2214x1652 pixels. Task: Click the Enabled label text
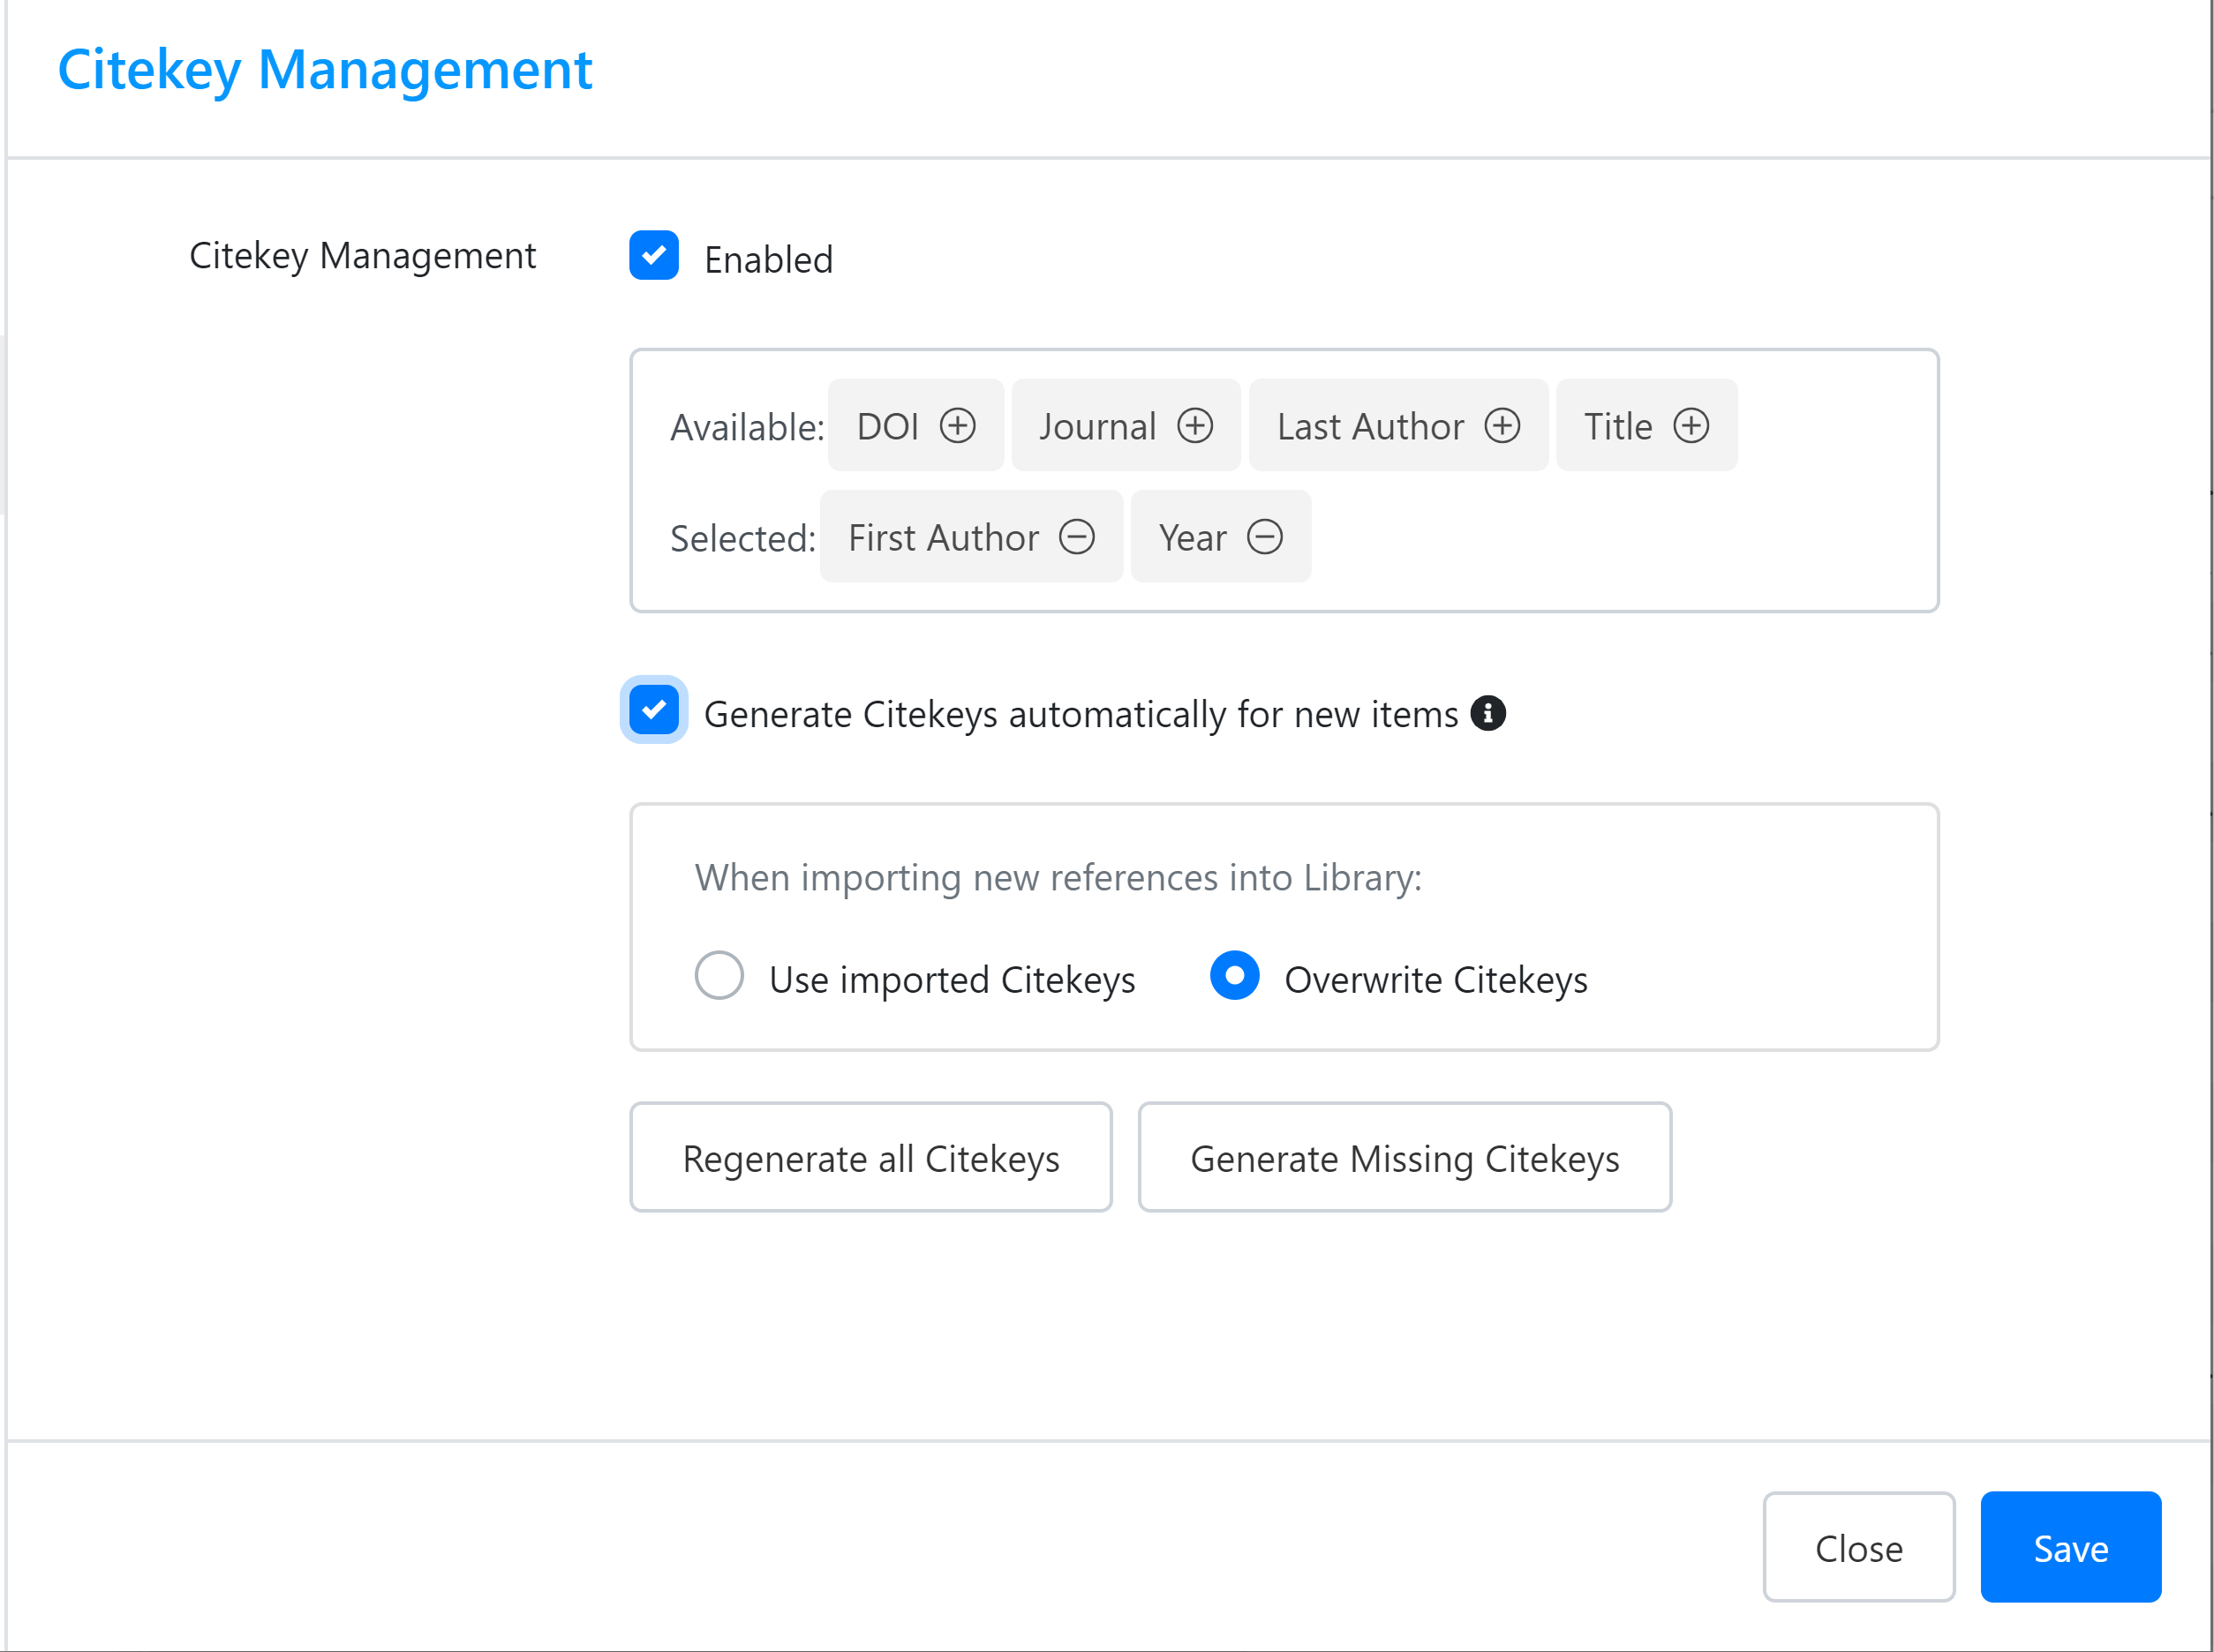point(768,260)
